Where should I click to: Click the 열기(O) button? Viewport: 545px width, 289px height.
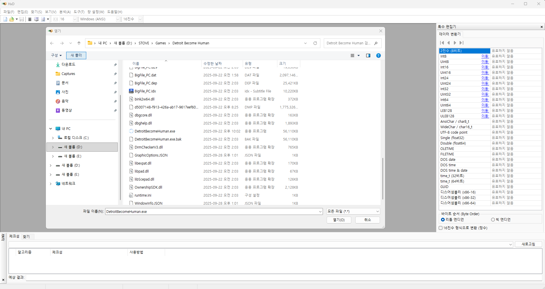click(339, 220)
